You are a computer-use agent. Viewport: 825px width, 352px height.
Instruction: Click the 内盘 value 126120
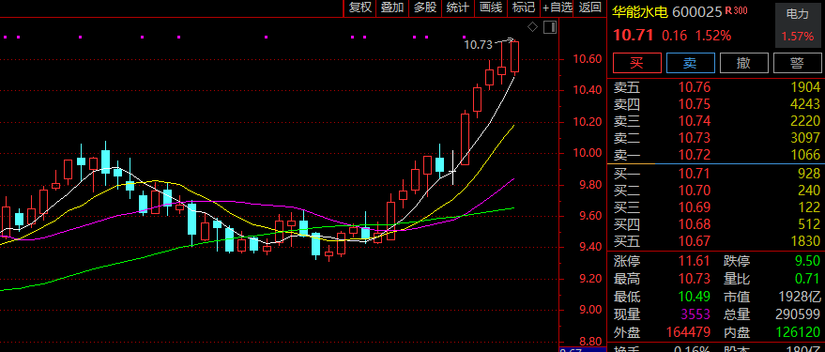[798, 332]
